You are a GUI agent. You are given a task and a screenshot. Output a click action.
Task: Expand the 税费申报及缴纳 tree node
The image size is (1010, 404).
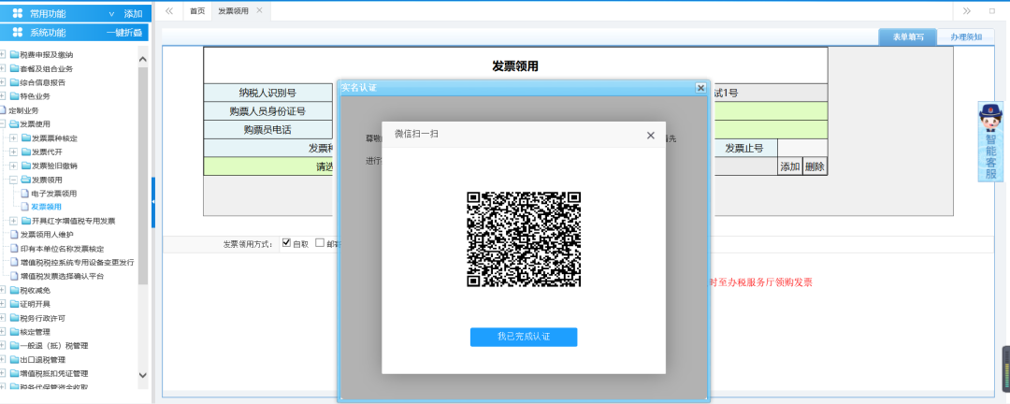click(3, 55)
